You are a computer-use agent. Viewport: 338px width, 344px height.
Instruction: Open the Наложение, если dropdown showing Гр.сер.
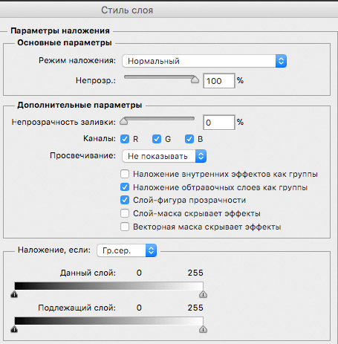(x=126, y=250)
